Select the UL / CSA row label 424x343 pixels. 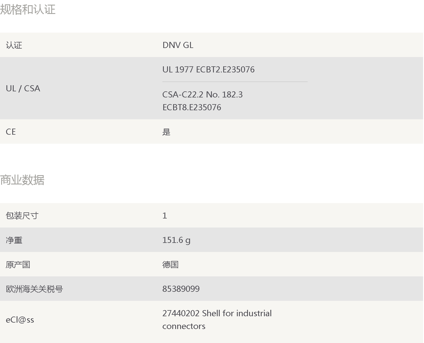click(23, 88)
